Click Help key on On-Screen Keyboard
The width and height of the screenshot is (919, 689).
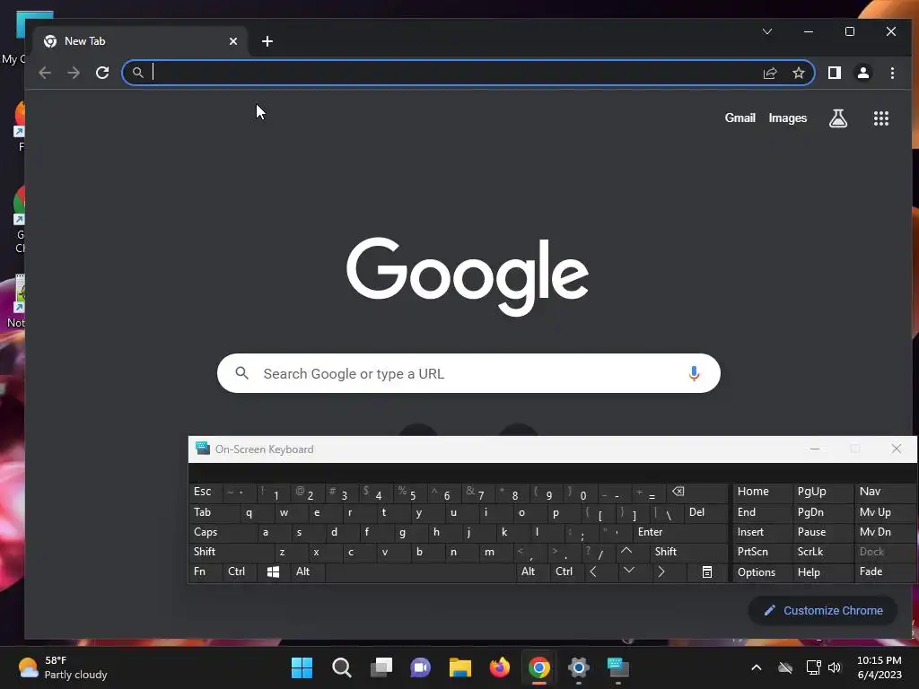click(822, 571)
